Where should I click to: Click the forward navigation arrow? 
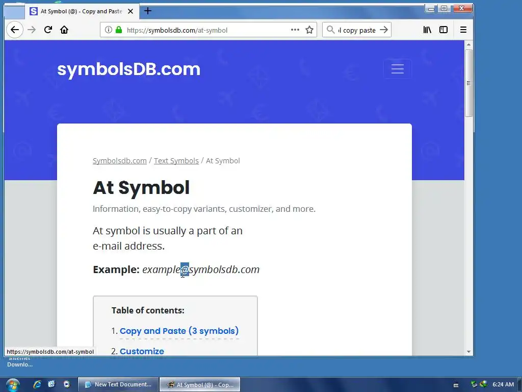point(32,30)
